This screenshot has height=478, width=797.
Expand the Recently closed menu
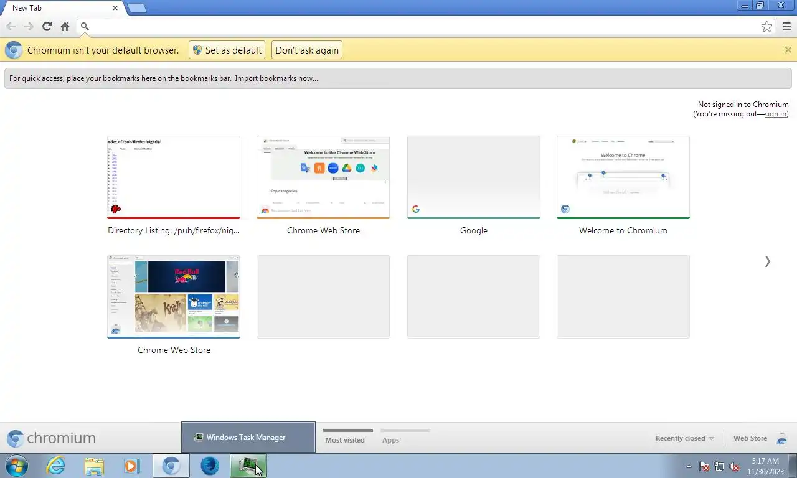tap(684, 438)
